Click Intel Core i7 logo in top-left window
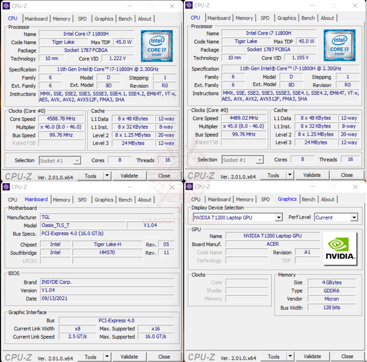367x362 pixels. coord(157,46)
